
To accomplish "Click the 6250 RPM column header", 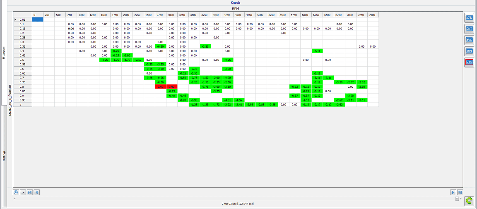I will (x=317, y=14).
